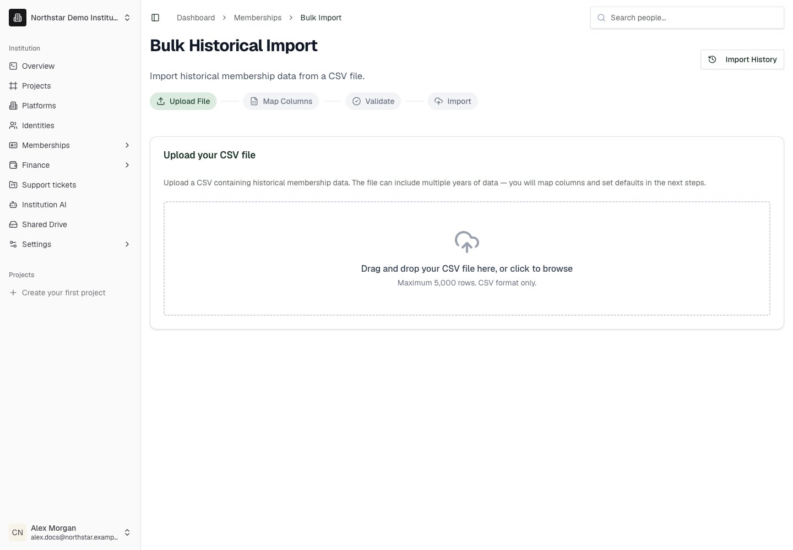Expand the Finance submenu chevron
Viewport: 793px width, 550px height.
click(x=127, y=165)
